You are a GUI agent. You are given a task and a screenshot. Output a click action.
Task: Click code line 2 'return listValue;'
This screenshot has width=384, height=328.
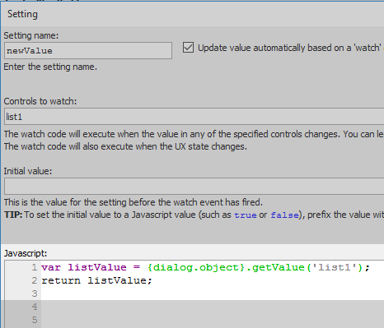(x=96, y=280)
